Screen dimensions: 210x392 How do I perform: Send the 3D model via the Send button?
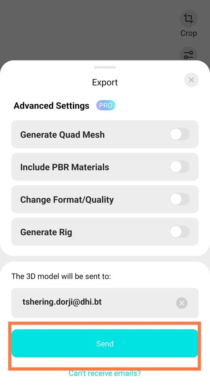(105, 343)
